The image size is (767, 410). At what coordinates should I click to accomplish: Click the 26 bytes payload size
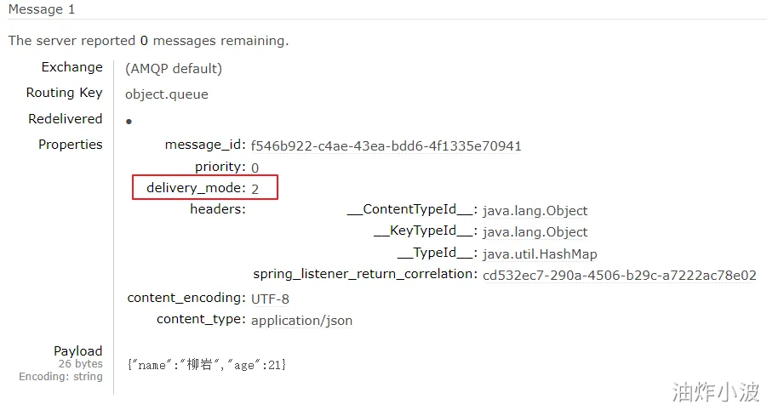click(80, 364)
